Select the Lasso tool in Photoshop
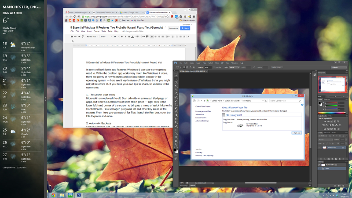 [x=176, y=82]
